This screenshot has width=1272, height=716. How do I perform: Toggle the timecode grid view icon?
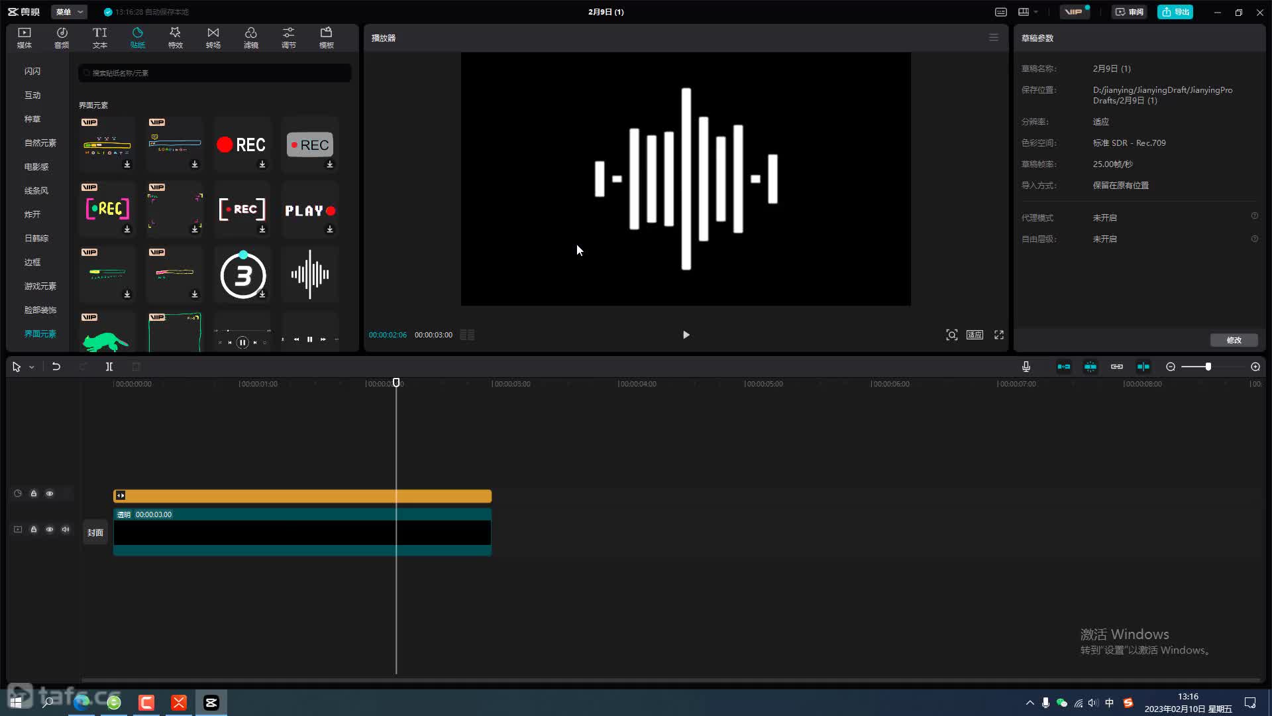point(467,335)
